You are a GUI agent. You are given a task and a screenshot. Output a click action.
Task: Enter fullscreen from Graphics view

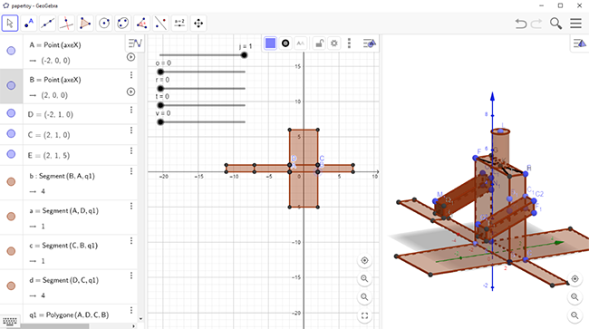364,315
